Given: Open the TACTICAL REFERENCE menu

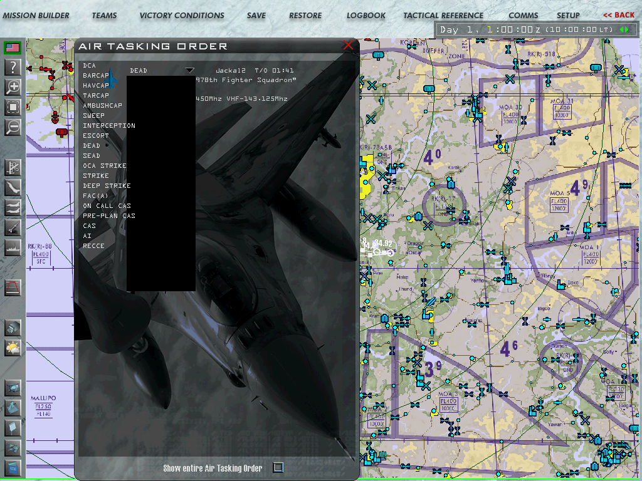Looking at the screenshot, I should (443, 15).
